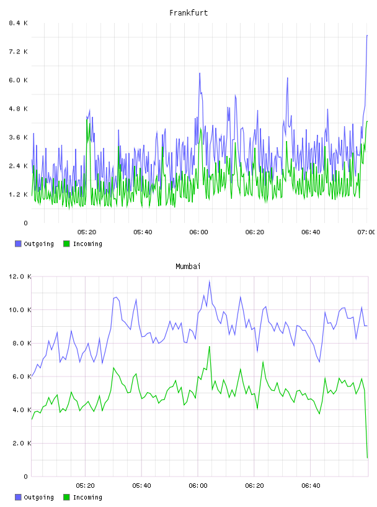The height and width of the screenshot is (507, 377).
Task: Click the 06:00 time label in Frankfurt chart
Action: pos(198,232)
